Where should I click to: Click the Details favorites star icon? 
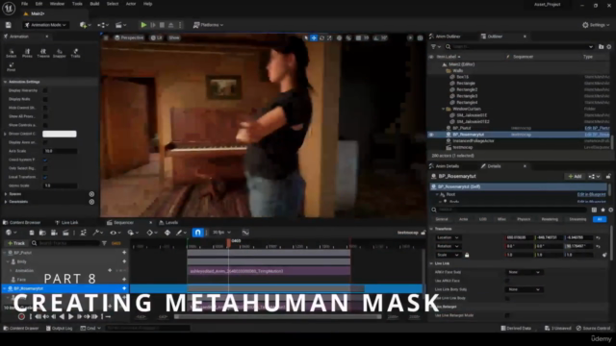click(x=603, y=210)
